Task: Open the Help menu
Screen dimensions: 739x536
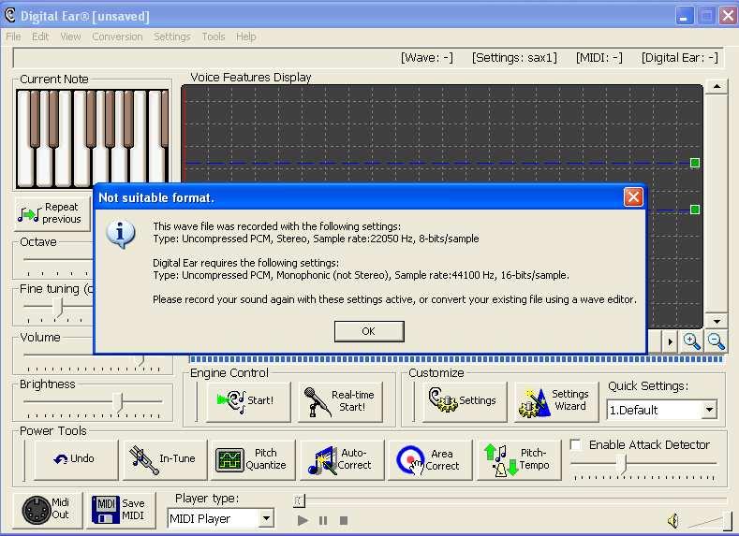Action: coord(246,36)
